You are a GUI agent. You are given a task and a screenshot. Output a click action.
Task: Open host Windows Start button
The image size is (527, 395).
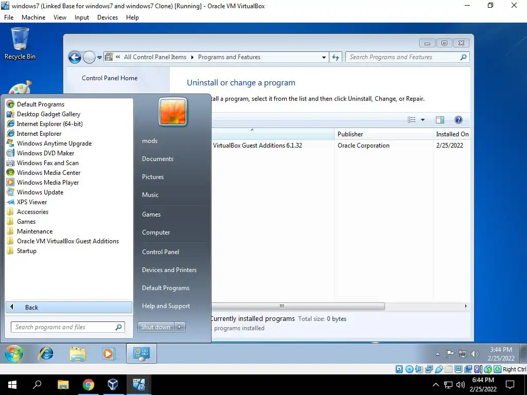tap(12, 385)
